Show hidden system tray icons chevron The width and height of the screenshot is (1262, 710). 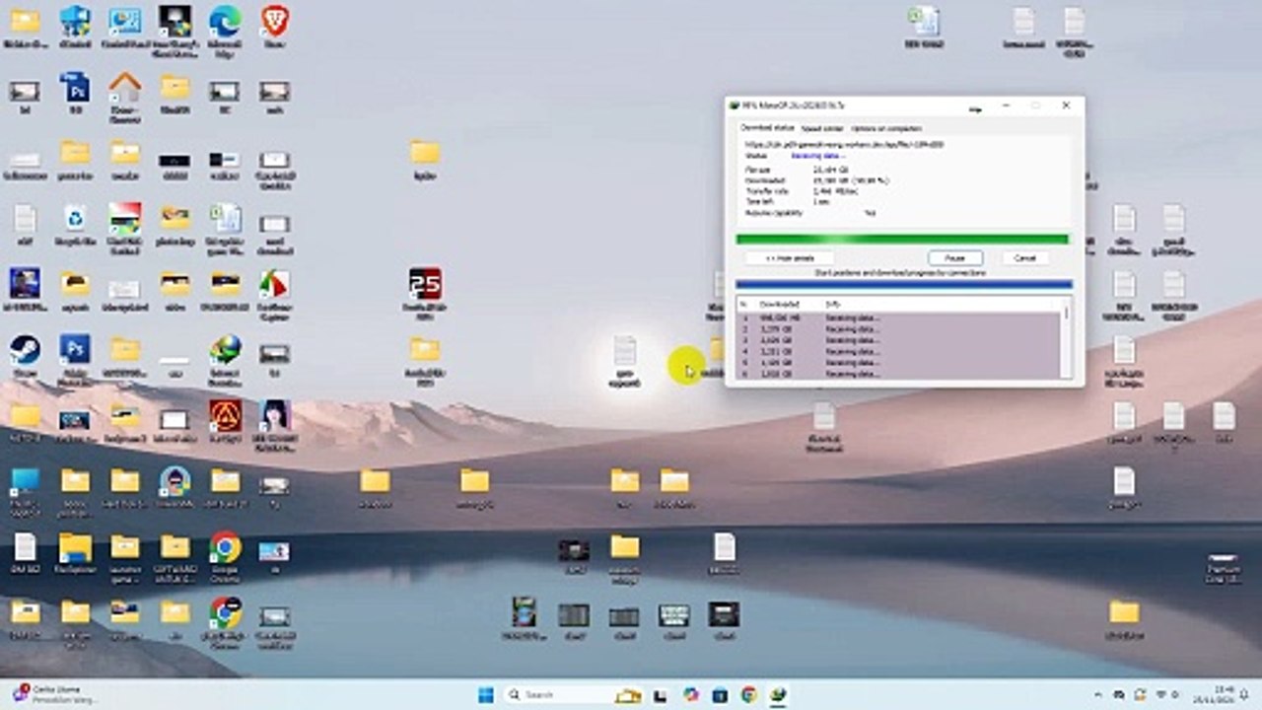(1098, 695)
